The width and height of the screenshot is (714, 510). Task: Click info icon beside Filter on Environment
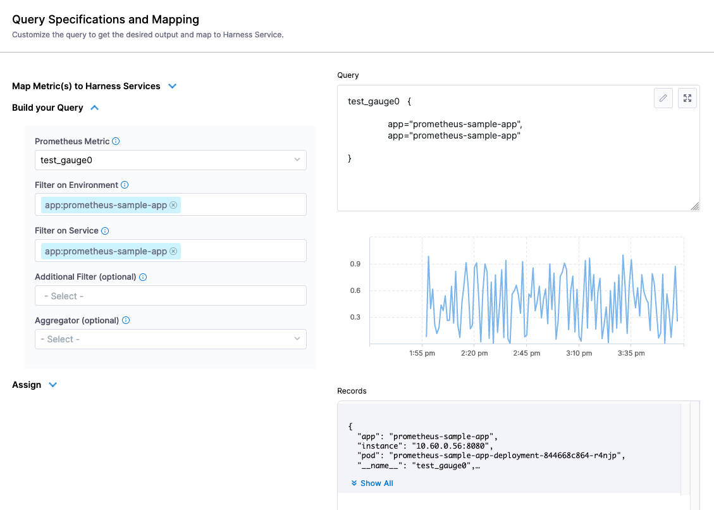[125, 185]
